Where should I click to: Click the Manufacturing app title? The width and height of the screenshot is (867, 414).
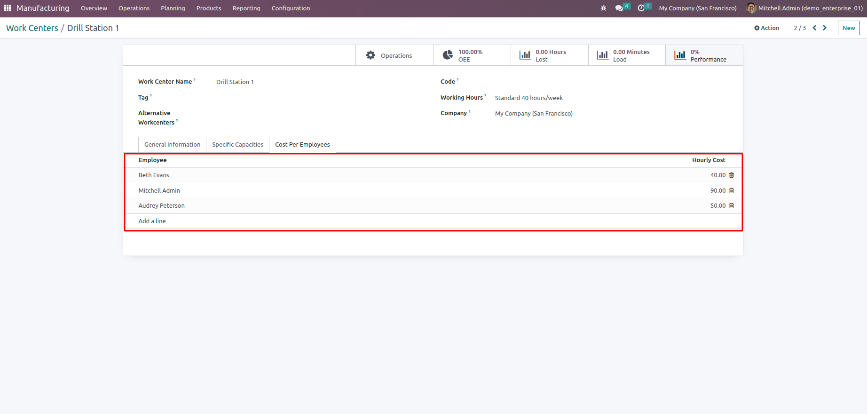[x=43, y=8]
